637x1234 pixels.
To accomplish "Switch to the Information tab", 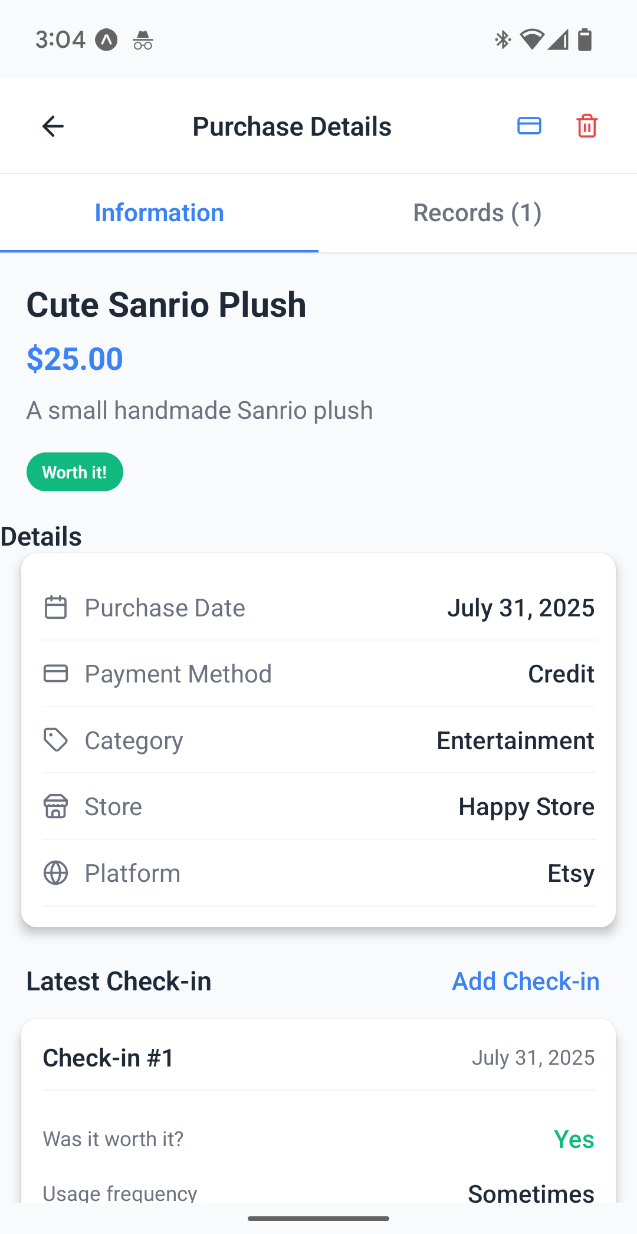I will click(159, 213).
